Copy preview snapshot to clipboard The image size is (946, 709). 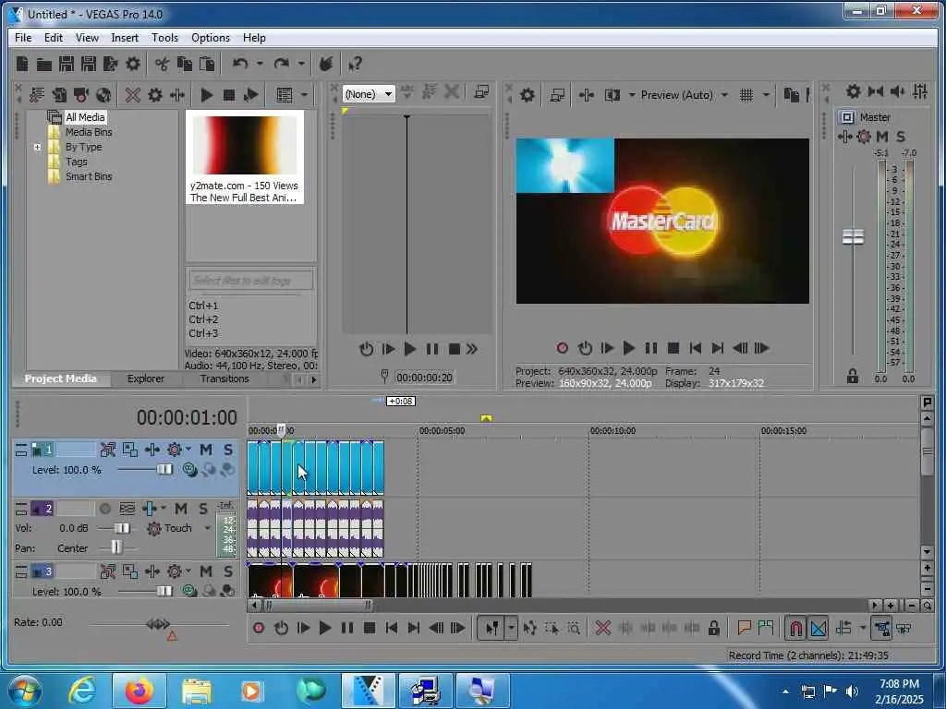tap(791, 95)
